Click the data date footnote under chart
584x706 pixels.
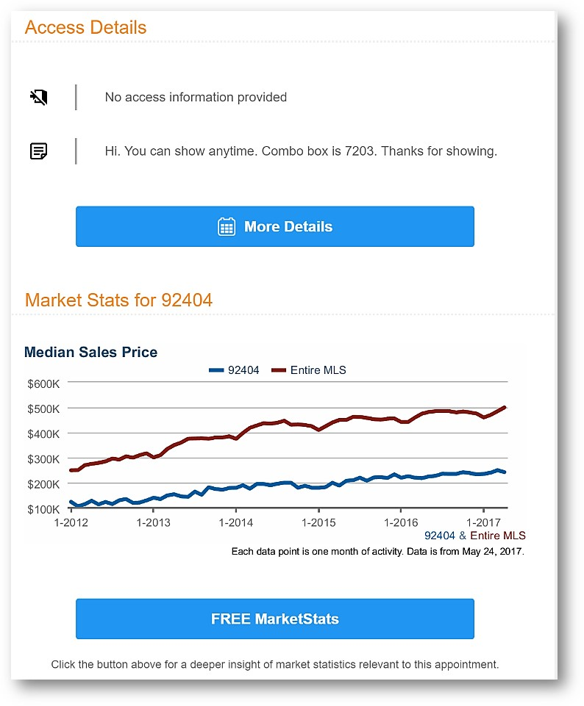378,551
